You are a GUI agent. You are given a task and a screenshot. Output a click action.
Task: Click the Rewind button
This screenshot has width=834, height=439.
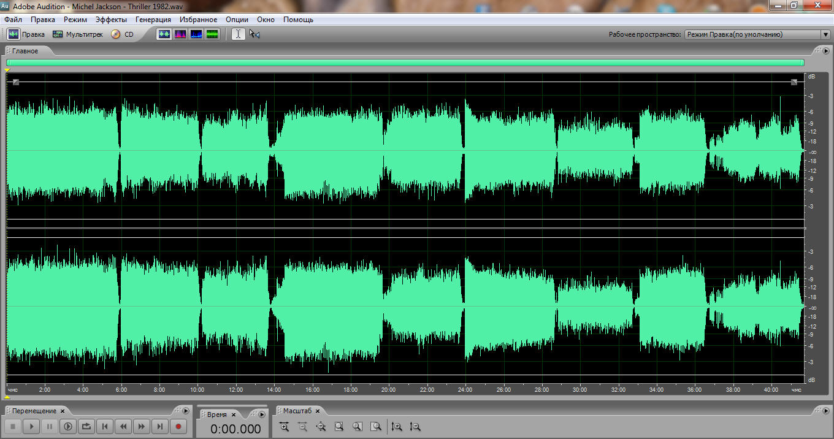(123, 426)
